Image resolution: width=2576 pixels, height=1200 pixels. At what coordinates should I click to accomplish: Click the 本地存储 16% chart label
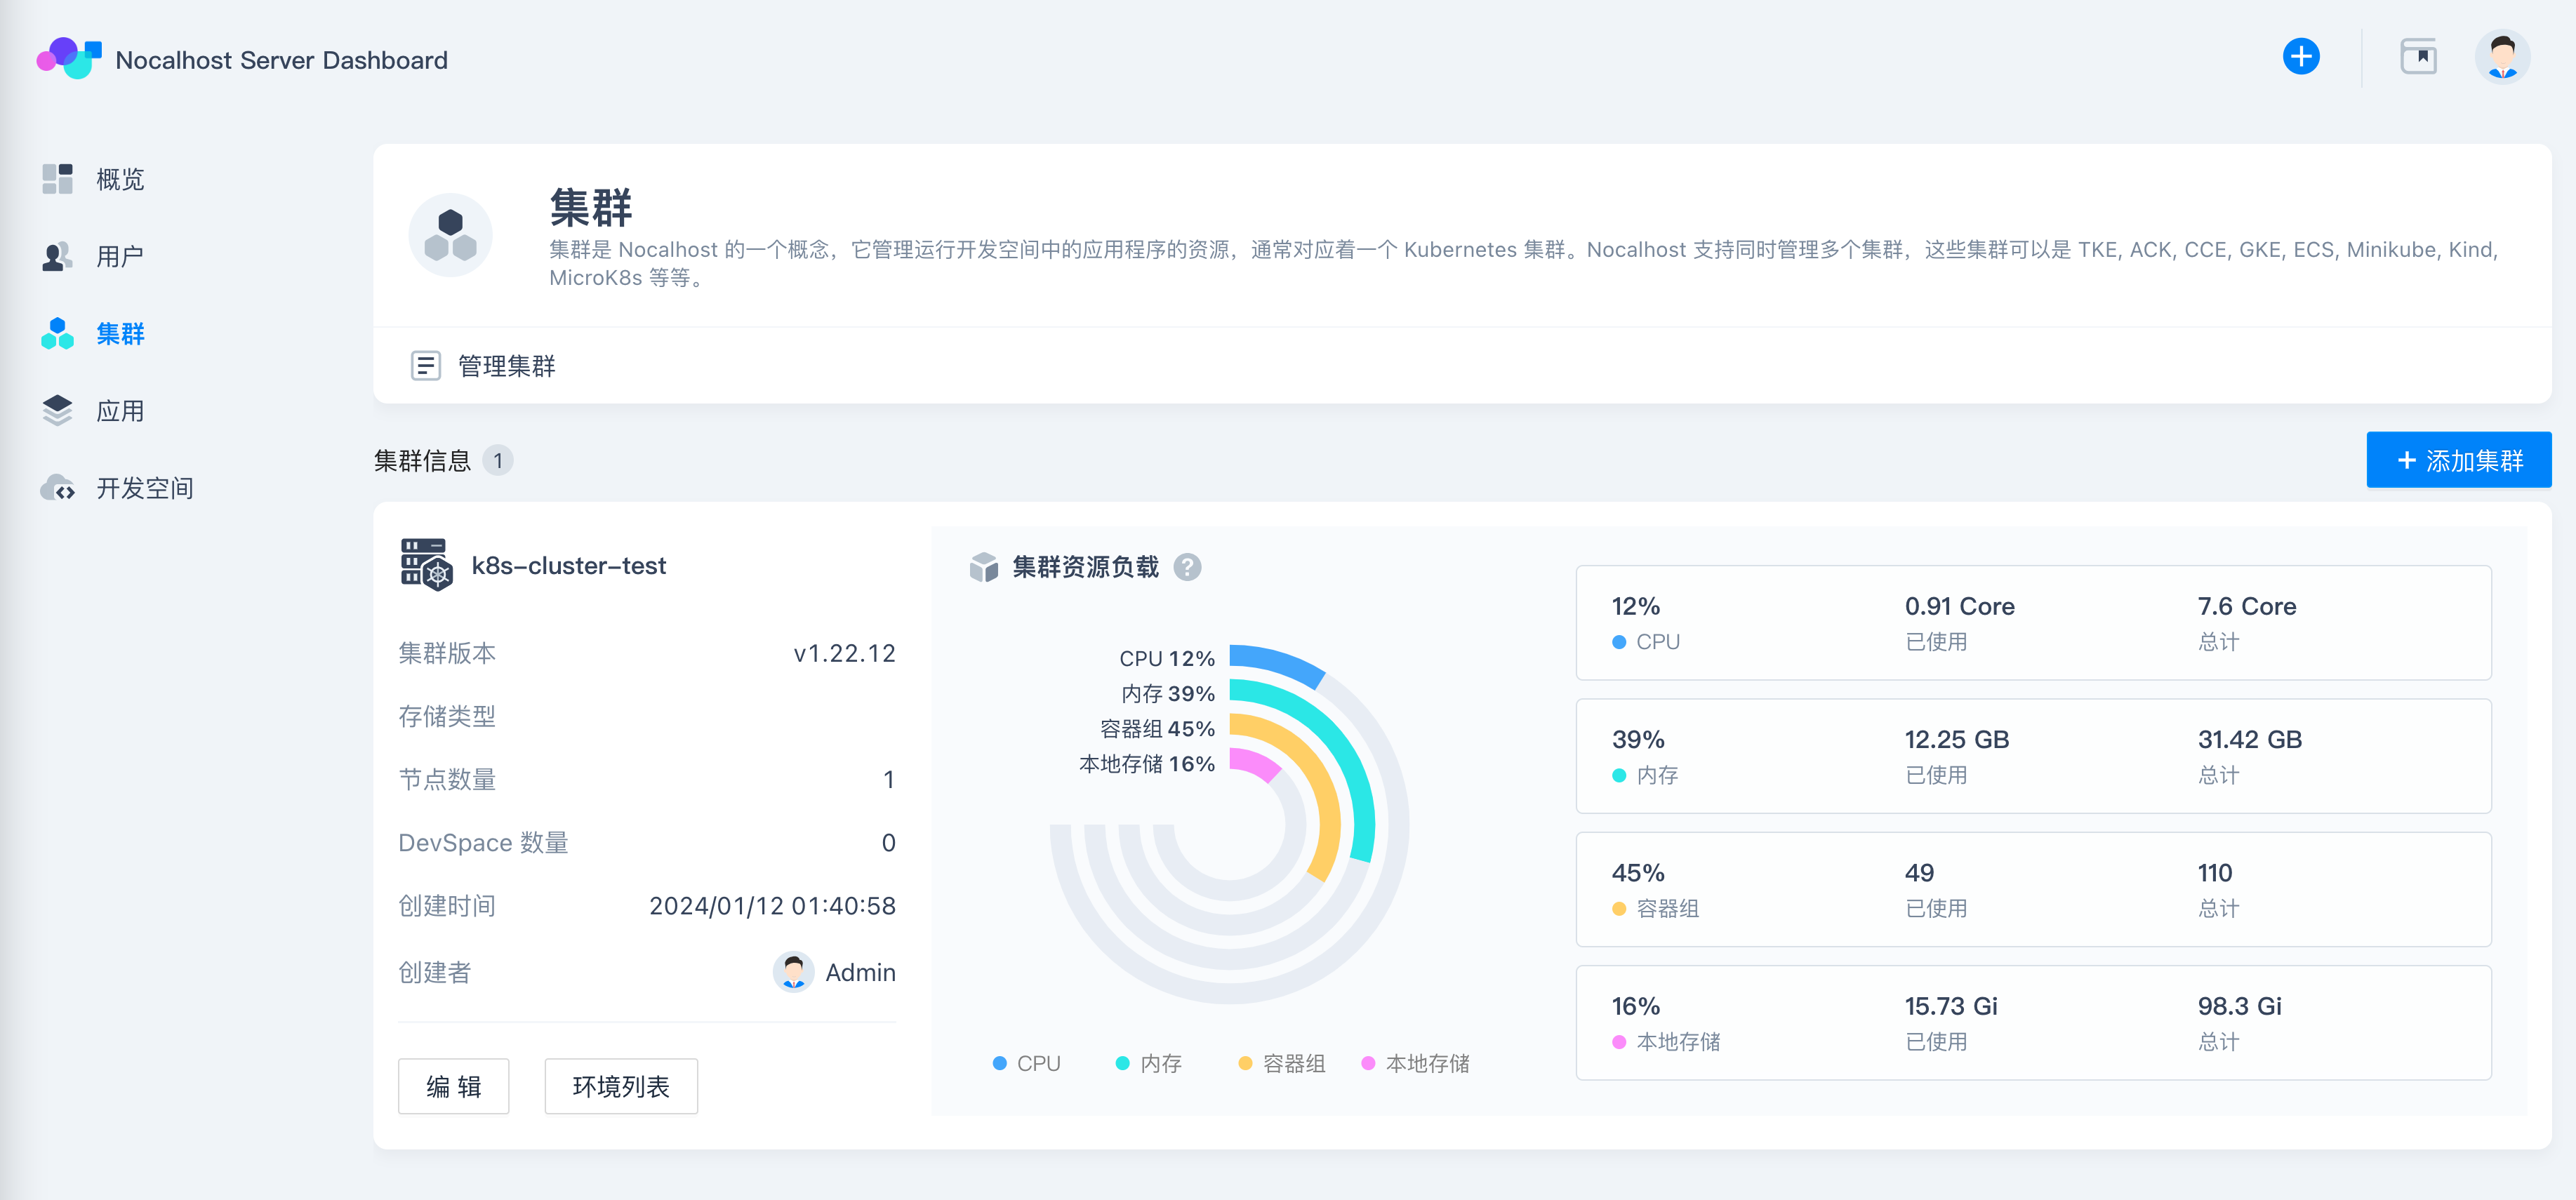(x=1147, y=763)
